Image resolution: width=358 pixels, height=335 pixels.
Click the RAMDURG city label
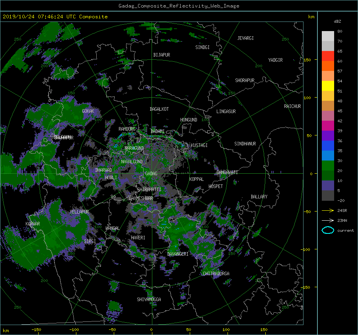[x=127, y=129]
